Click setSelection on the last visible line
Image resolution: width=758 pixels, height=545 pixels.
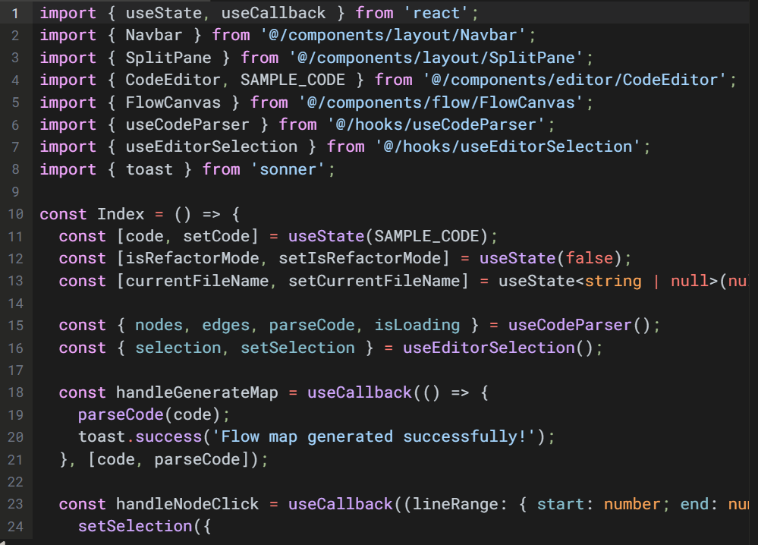click(x=126, y=526)
